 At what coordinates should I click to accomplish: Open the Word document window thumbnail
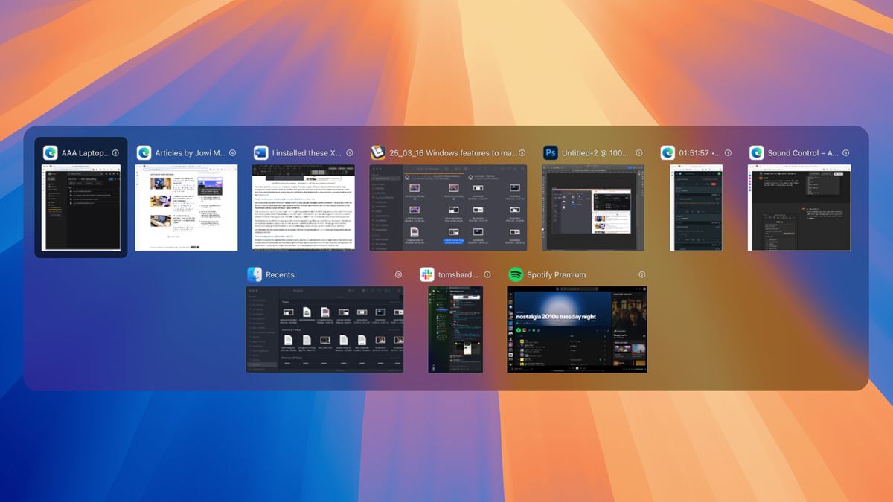(x=304, y=208)
